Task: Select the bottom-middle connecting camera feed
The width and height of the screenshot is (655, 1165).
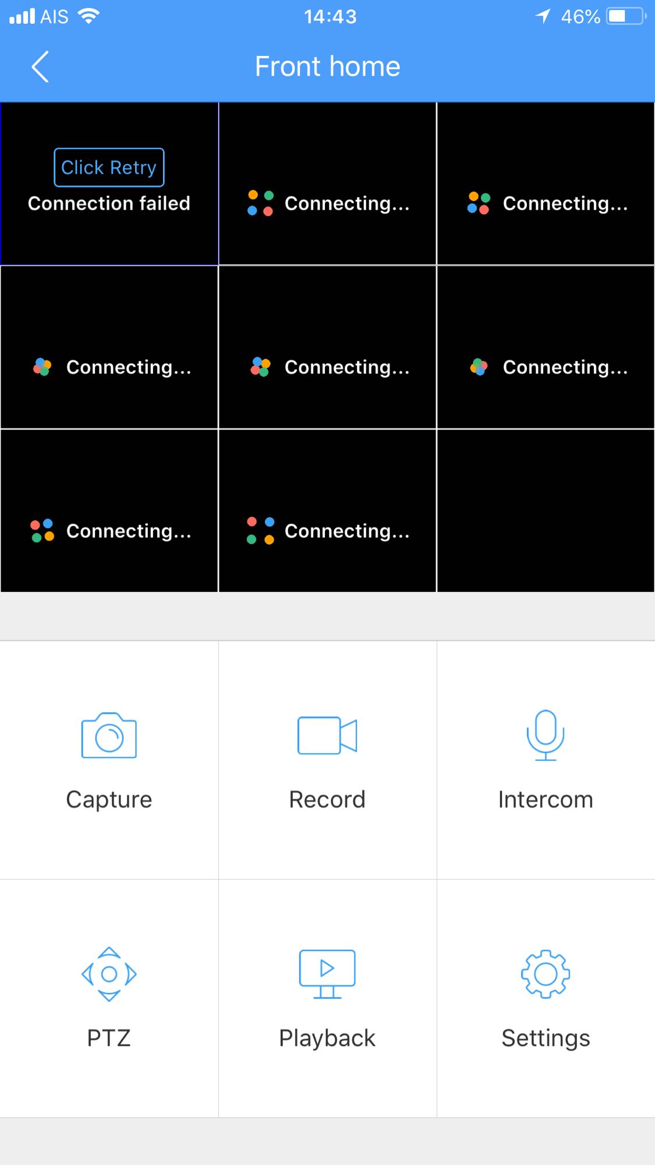Action: click(x=327, y=511)
